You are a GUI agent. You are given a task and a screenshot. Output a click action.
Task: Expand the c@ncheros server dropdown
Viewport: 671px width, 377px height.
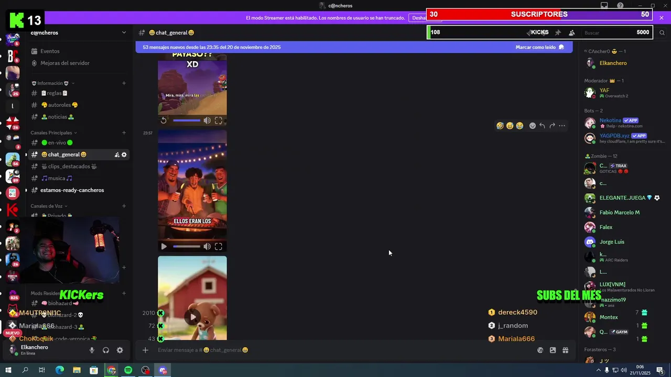coord(124,32)
